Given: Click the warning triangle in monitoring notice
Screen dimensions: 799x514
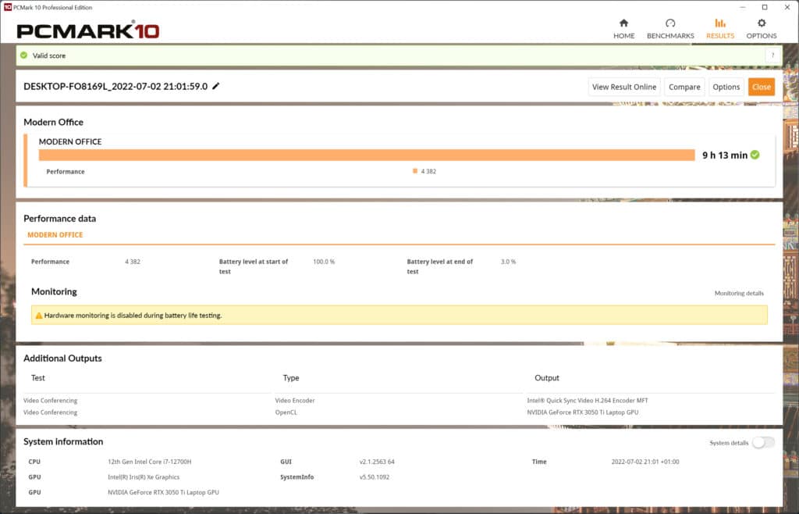Looking at the screenshot, I should (39, 316).
